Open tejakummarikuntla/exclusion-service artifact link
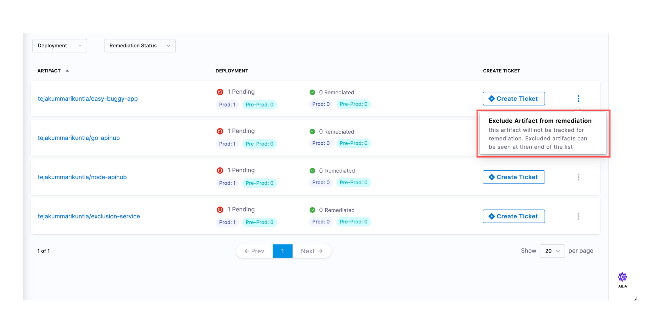 (x=89, y=216)
